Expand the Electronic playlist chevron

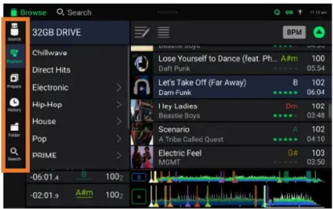(x=119, y=87)
